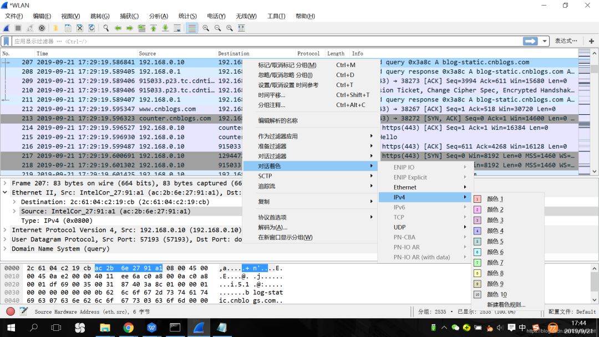
Task: Select 颜色 10 grey swatch
Action: [477, 294]
